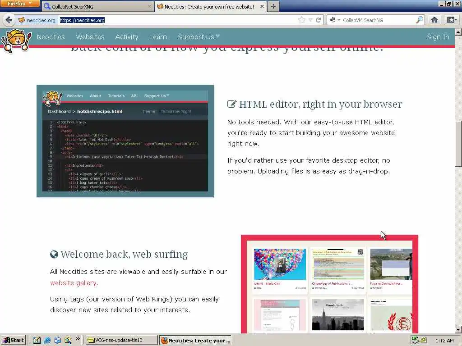462x346 pixels.
Task: Click the security tray icon beside the clock
Action: tap(423, 341)
